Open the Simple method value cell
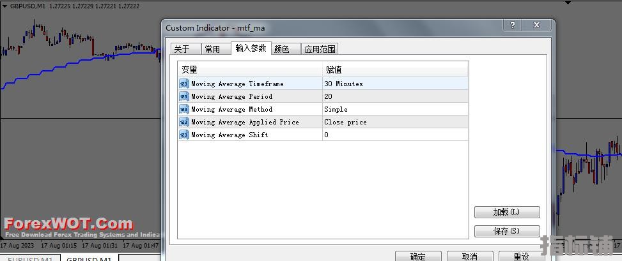 (394, 109)
